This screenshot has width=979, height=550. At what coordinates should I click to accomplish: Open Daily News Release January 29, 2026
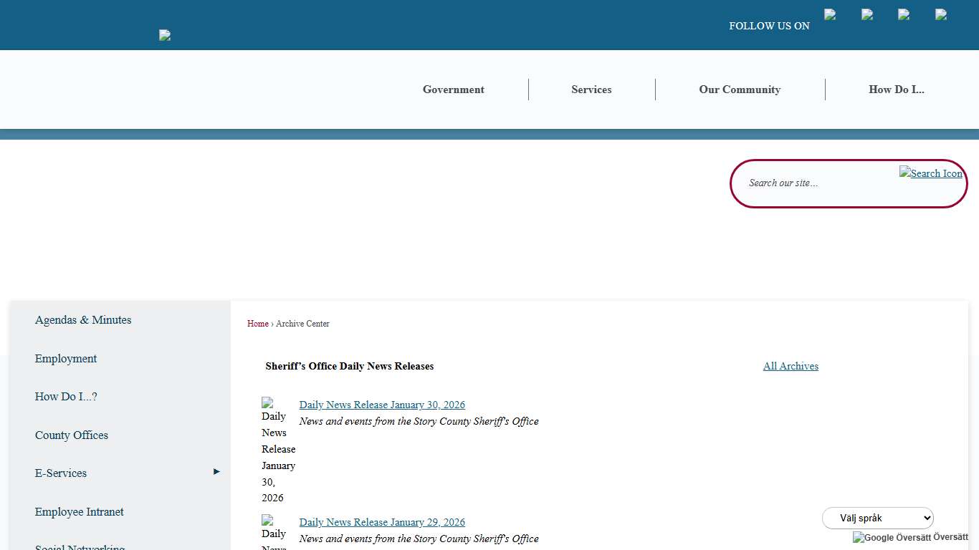[382, 522]
